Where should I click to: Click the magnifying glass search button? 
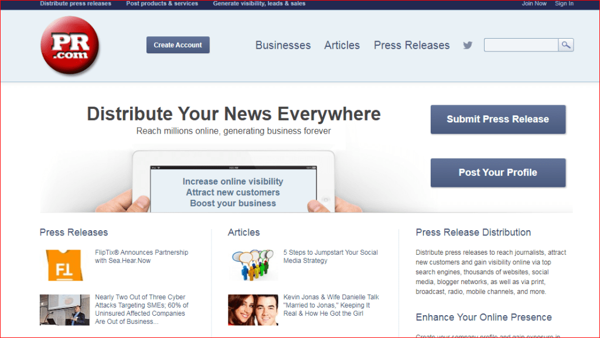point(566,45)
